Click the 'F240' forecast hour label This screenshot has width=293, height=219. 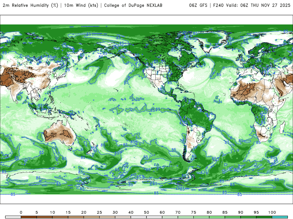[218, 5]
